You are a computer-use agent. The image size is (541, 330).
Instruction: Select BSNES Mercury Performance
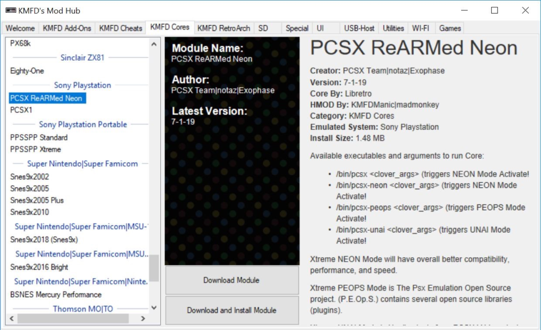click(55, 295)
